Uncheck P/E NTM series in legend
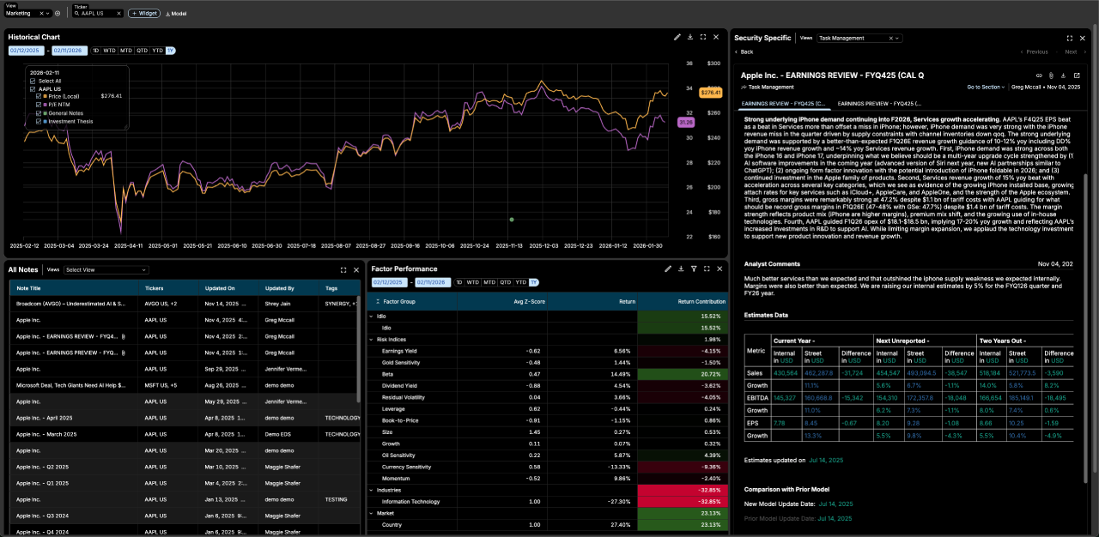 click(x=39, y=105)
